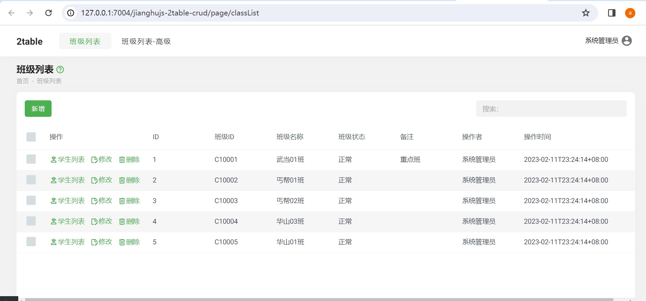Click the green 新增 button
Image resolution: width=646 pixels, height=301 pixels.
[x=38, y=109]
